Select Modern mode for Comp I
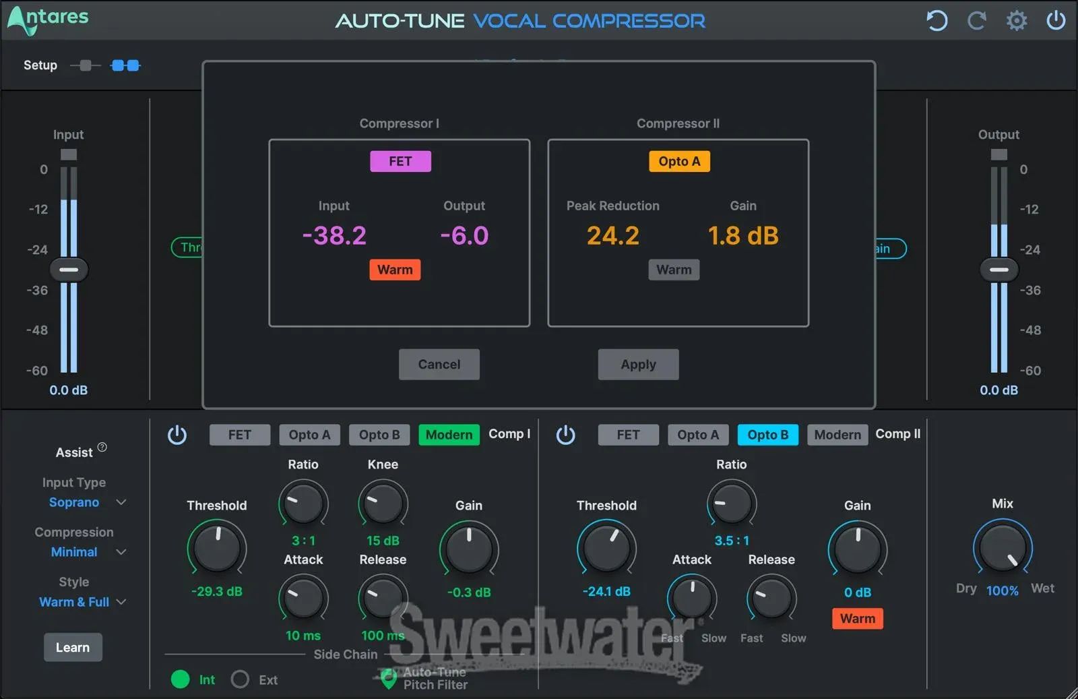Viewport: 1078px width, 699px height. pyautogui.click(x=449, y=435)
